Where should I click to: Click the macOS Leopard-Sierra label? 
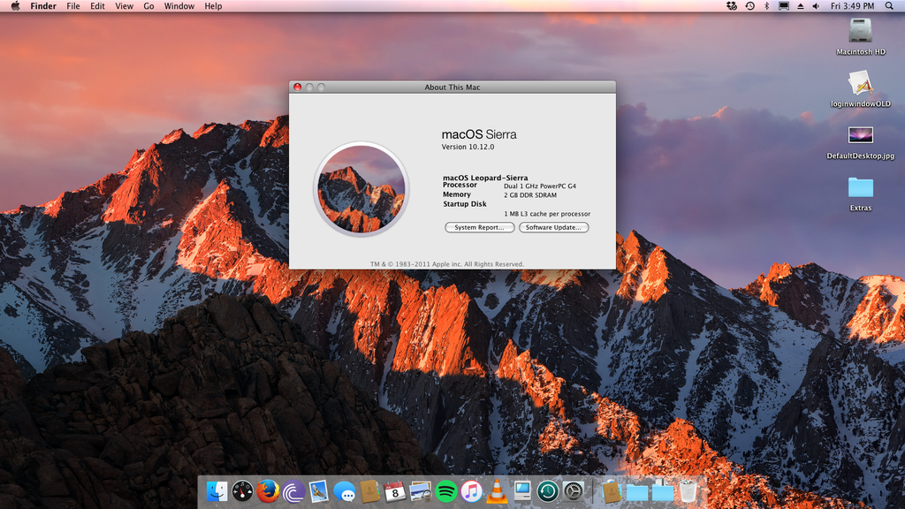[485, 178]
